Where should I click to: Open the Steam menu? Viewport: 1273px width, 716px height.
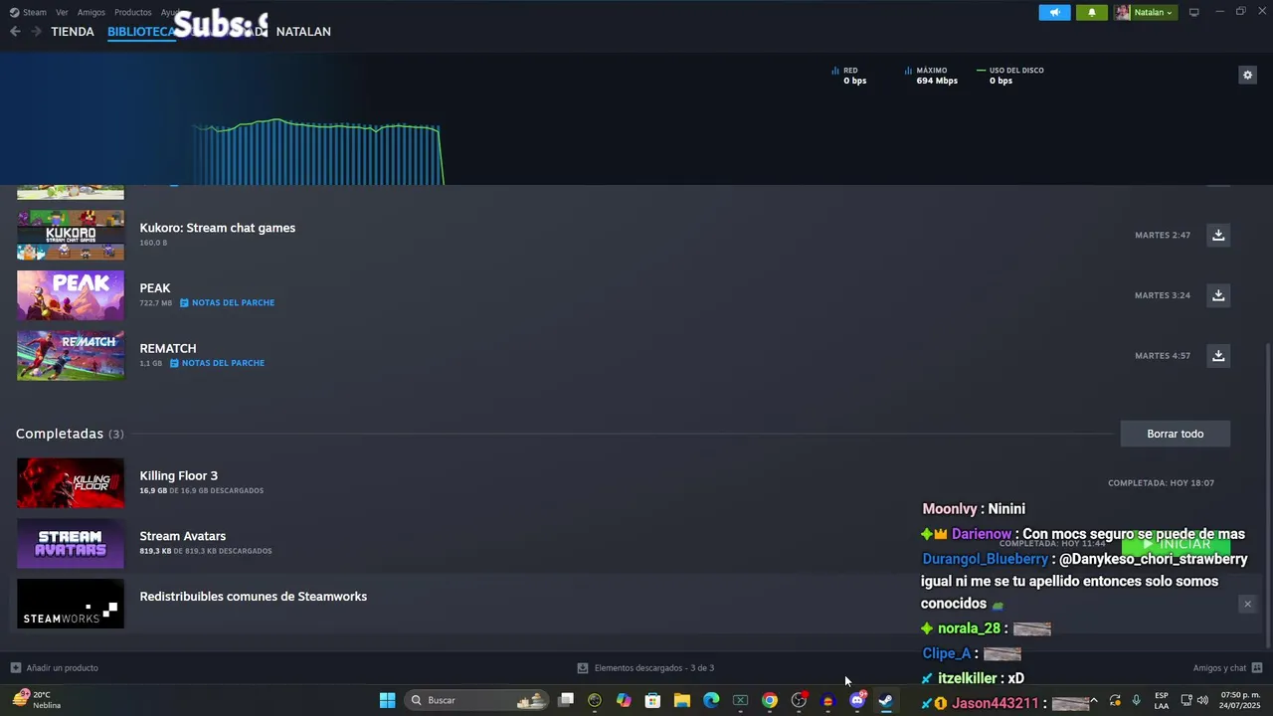[x=29, y=12]
